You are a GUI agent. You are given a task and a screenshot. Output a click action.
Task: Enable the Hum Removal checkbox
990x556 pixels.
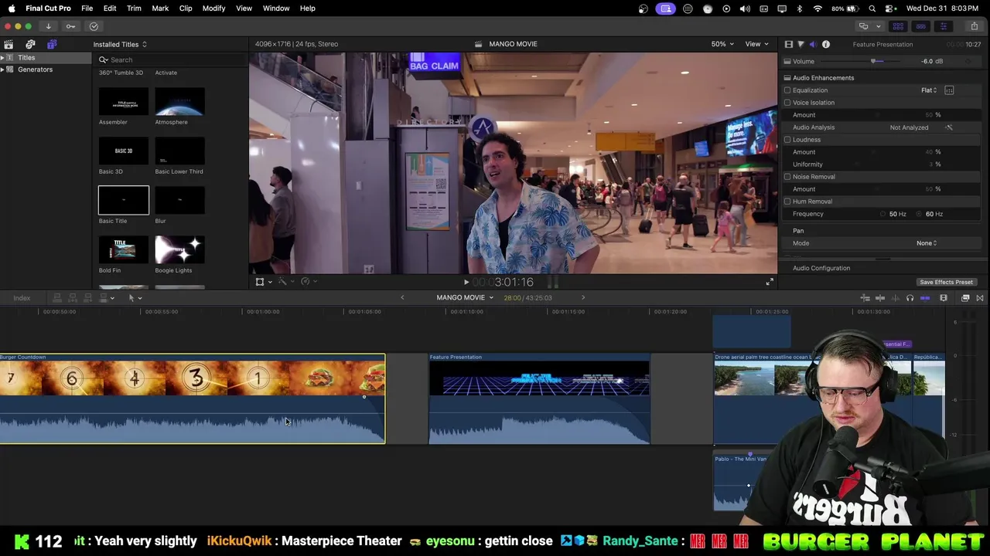click(787, 202)
